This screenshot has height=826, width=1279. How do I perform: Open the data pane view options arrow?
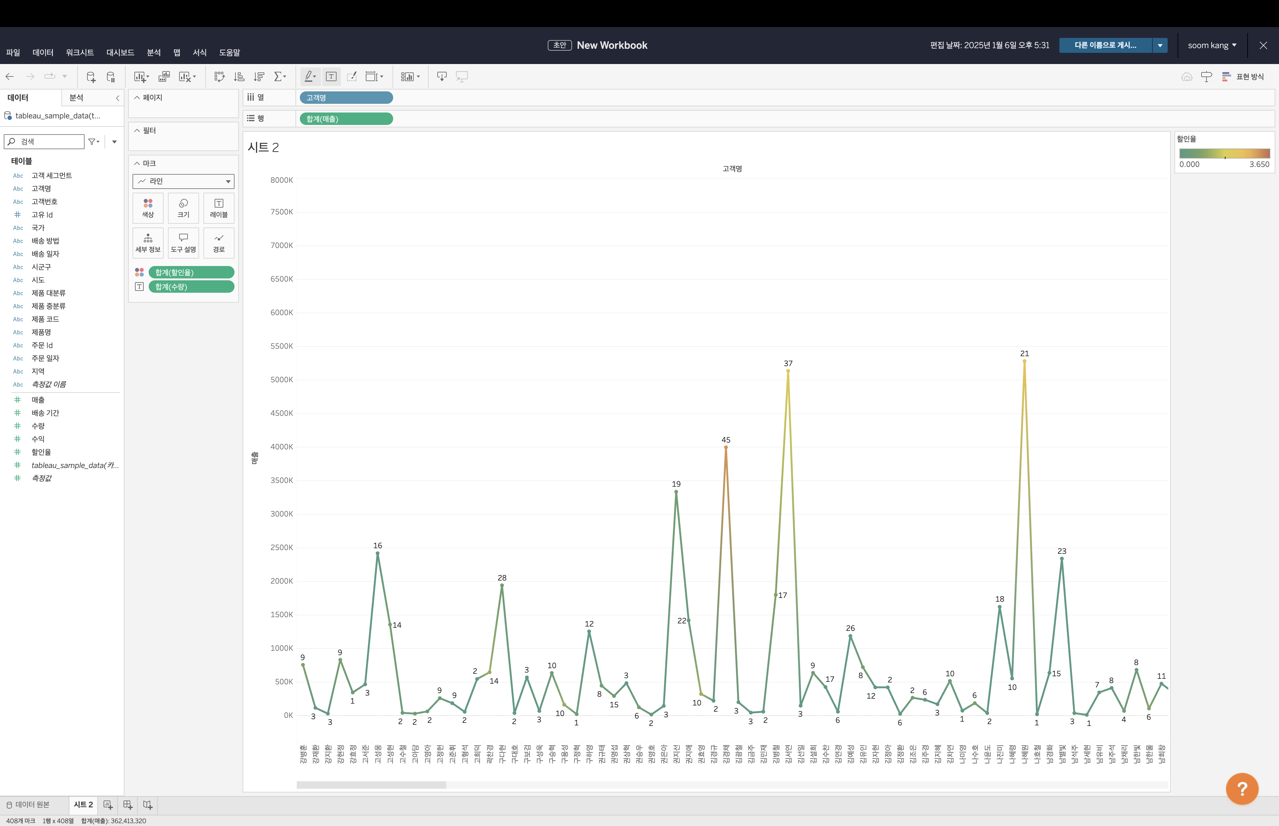click(x=114, y=142)
